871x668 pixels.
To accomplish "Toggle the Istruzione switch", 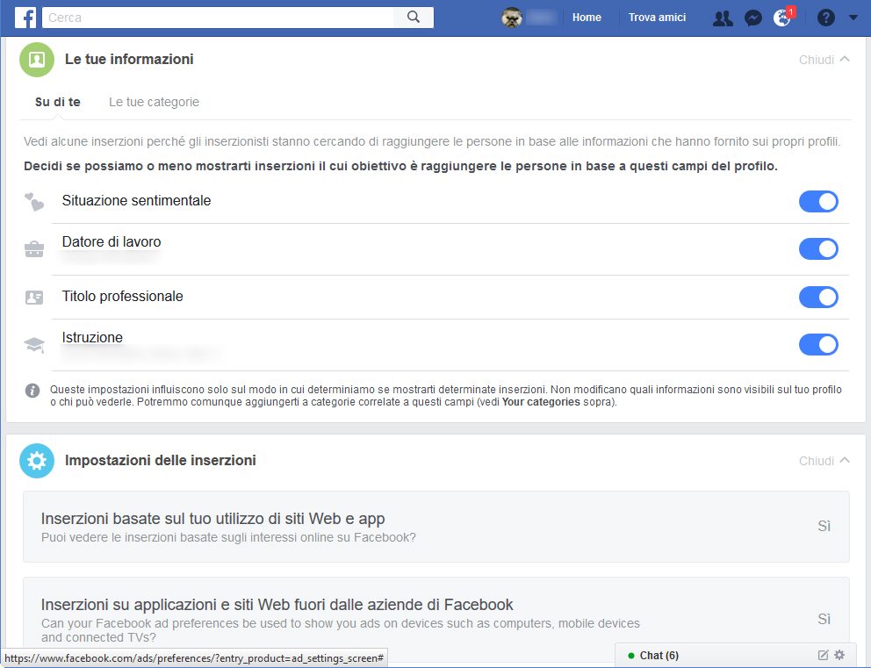I will (x=818, y=344).
